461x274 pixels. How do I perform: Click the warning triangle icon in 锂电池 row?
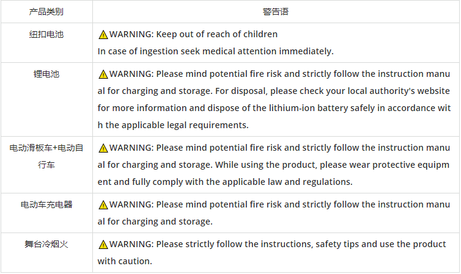pos(103,74)
